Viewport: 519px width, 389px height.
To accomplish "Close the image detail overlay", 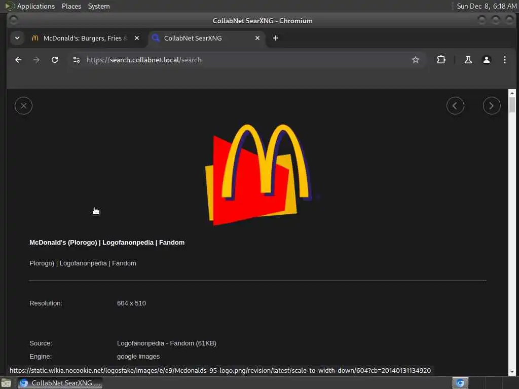I will (23, 106).
